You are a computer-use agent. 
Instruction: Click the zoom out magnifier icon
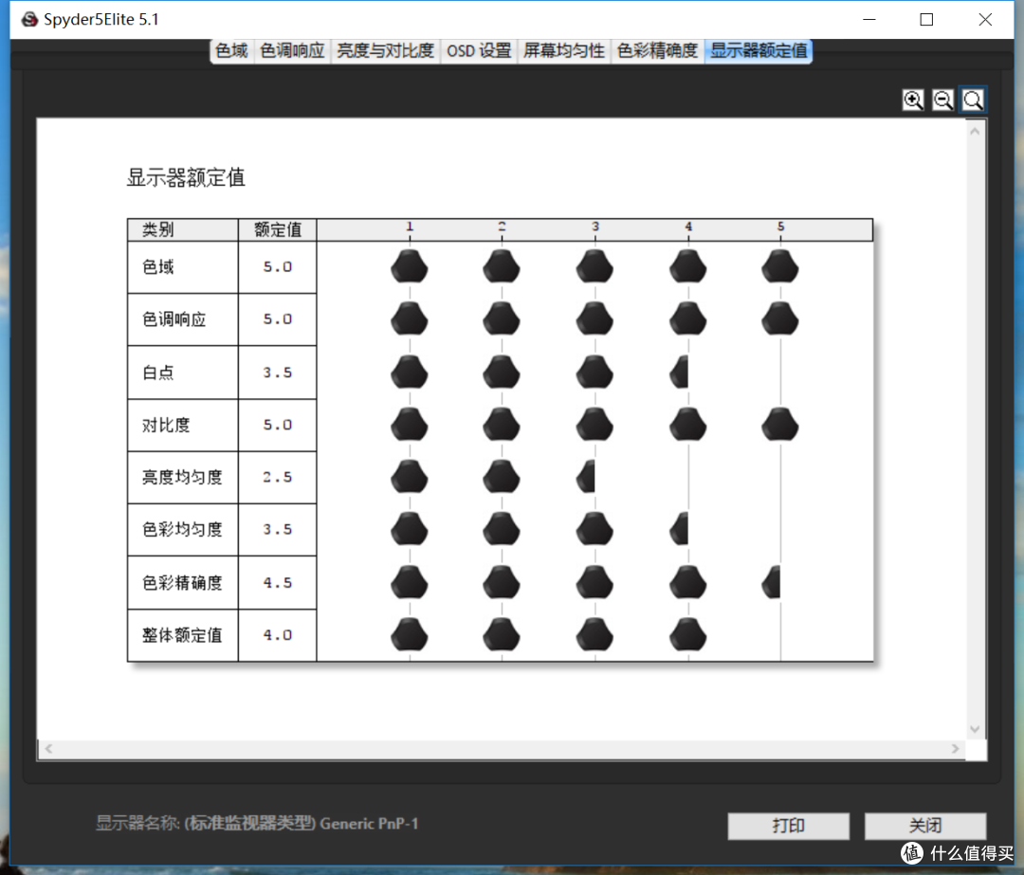[x=943, y=100]
